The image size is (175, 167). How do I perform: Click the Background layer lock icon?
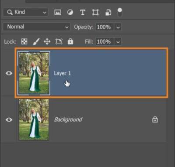pyautogui.click(x=155, y=119)
